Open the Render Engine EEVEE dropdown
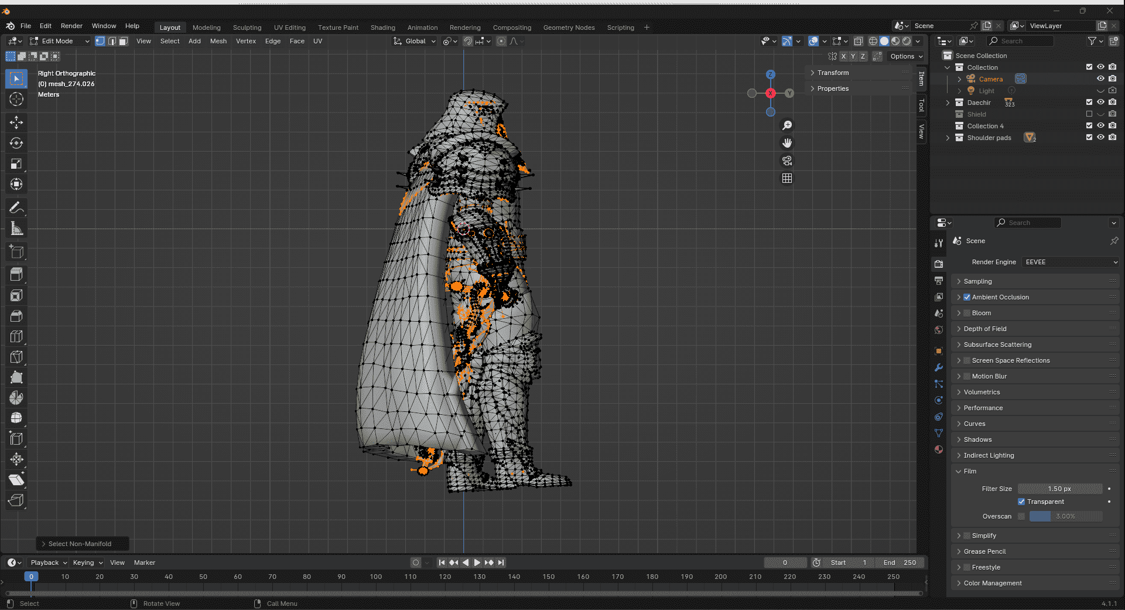Screen dimensions: 1125x610 coord(1071,262)
